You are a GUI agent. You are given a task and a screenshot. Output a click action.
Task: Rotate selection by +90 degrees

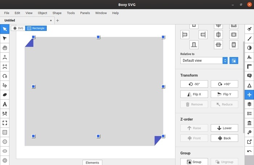coord(224,84)
